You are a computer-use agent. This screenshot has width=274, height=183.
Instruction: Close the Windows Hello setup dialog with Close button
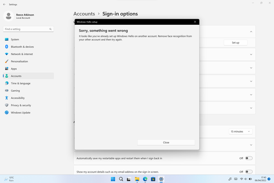pos(166,142)
